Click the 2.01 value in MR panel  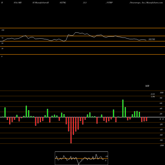(153, 94)
